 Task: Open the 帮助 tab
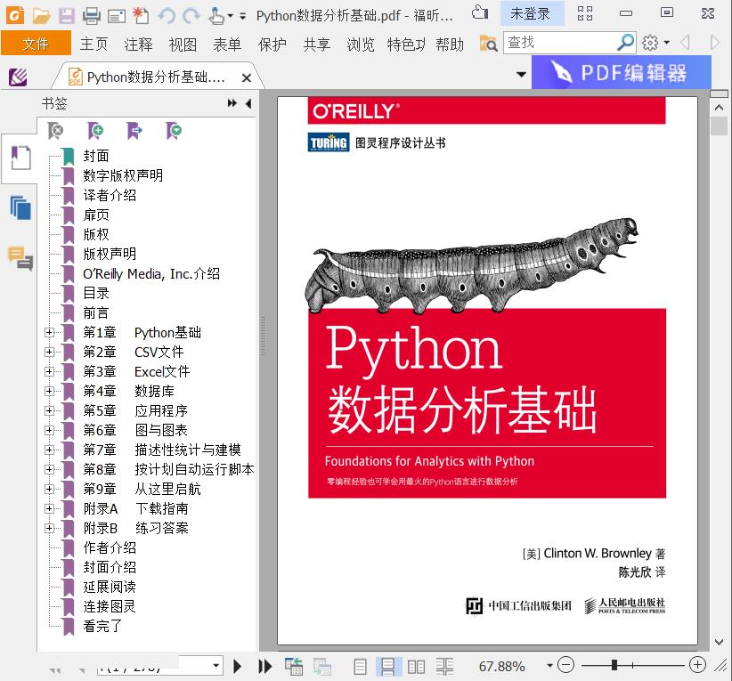(450, 45)
